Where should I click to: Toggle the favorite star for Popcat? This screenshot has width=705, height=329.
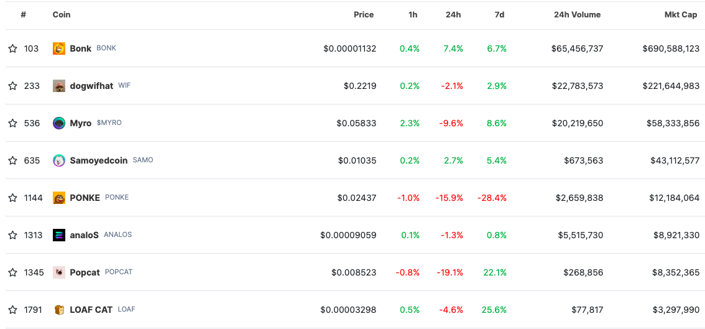(12, 272)
